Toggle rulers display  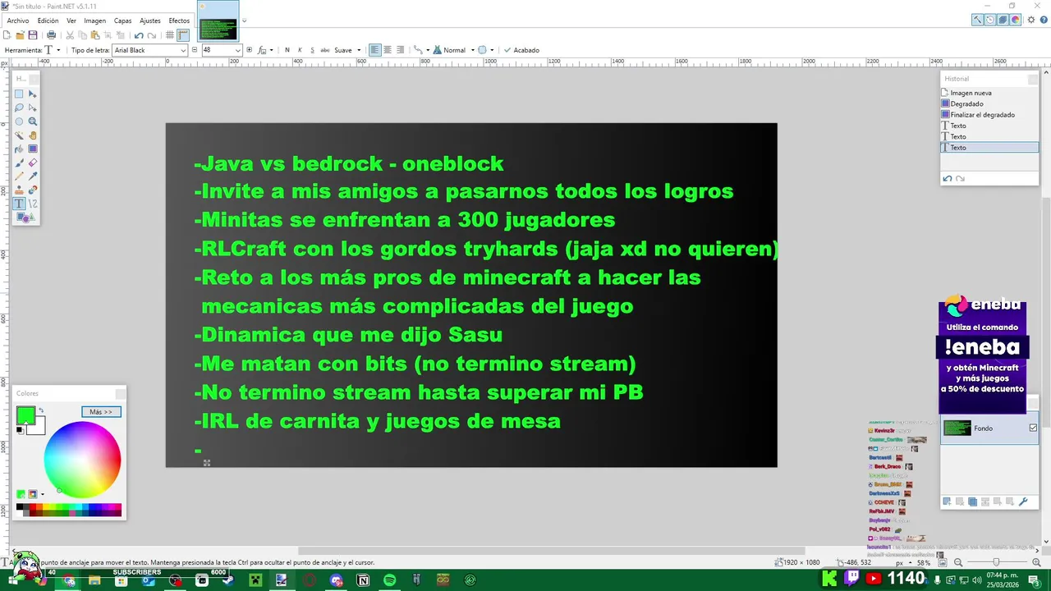(183, 35)
